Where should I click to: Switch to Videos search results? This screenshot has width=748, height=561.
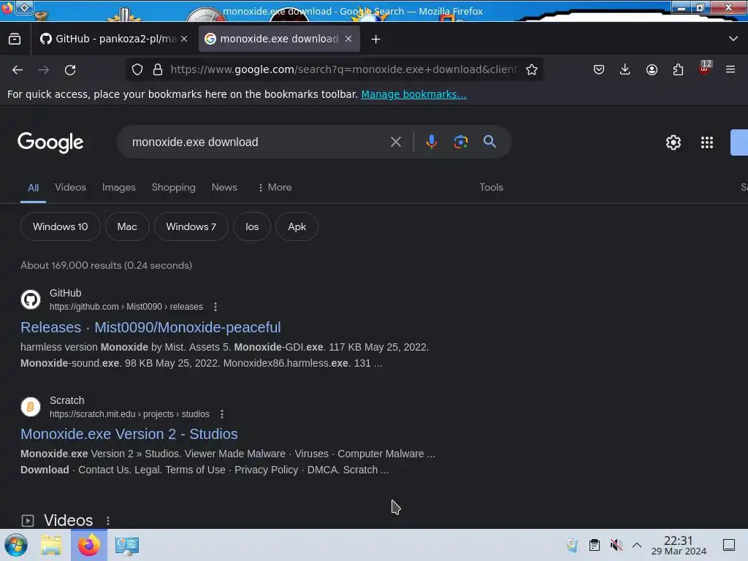click(x=71, y=188)
